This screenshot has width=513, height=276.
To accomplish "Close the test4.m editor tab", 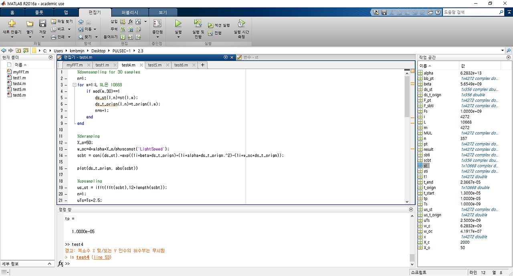I will point(141,65).
